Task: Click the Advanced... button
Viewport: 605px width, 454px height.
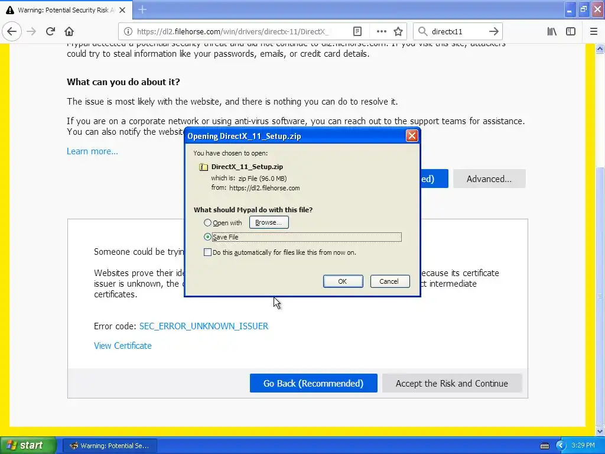Action: point(489,179)
